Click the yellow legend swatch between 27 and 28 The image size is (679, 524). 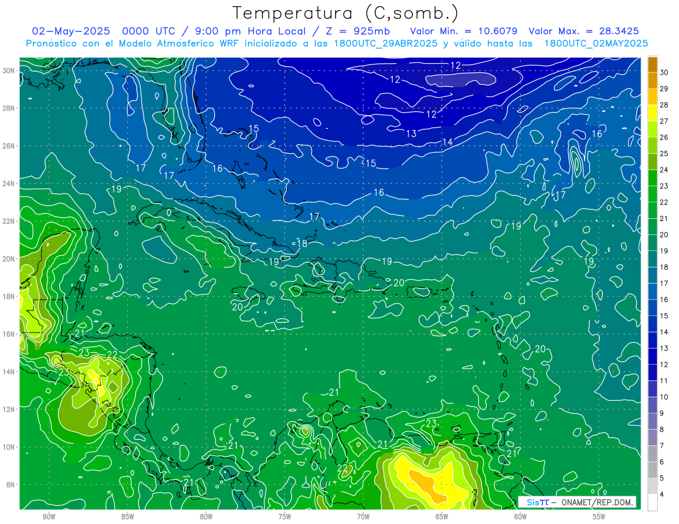point(652,112)
